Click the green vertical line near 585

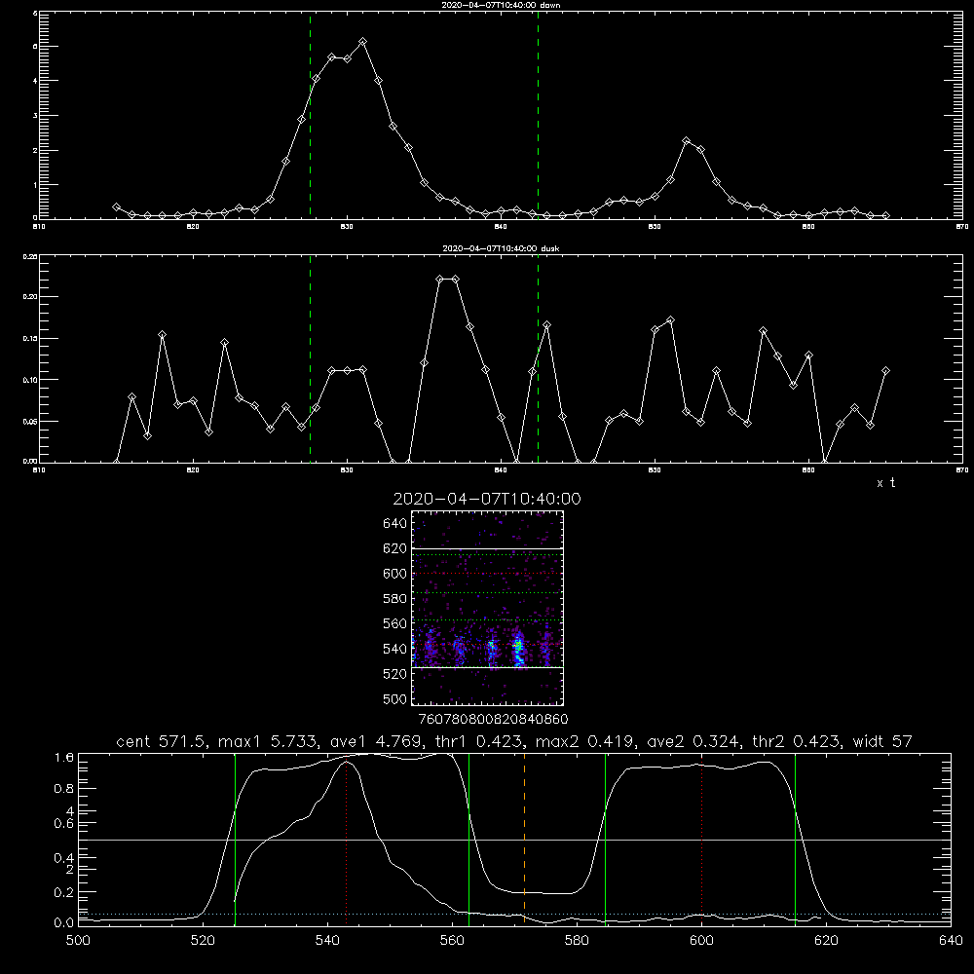click(605, 840)
